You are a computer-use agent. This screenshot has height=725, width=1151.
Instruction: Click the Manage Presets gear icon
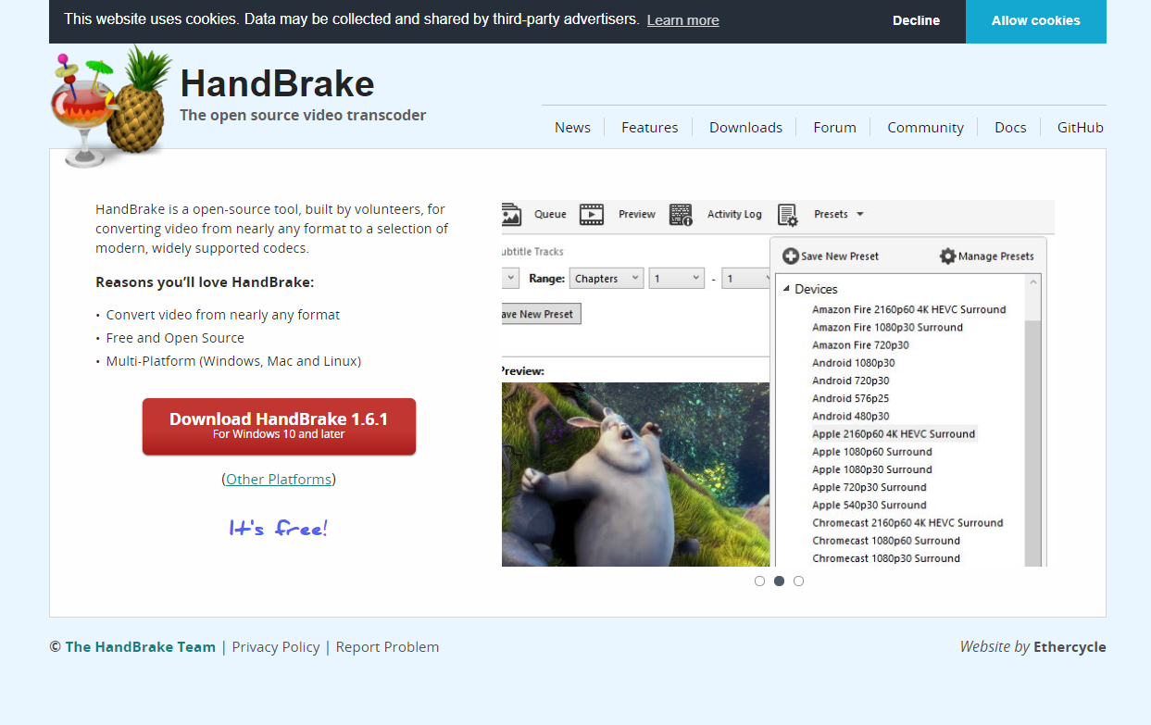point(947,256)
